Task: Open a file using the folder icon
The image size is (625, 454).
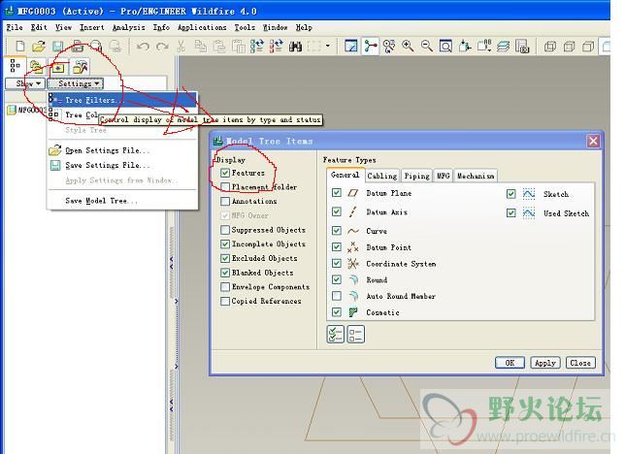Action: (39, 47)
